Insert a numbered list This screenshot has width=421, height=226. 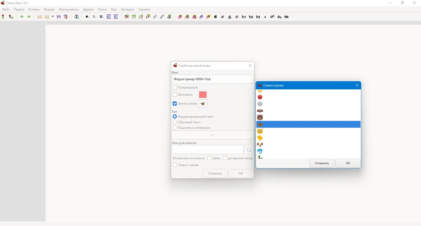coord(94,17)
